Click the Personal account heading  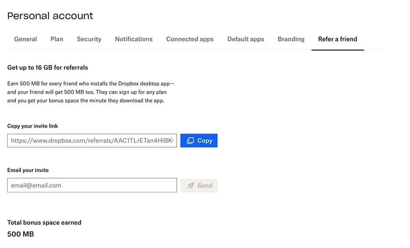point(50,16)
